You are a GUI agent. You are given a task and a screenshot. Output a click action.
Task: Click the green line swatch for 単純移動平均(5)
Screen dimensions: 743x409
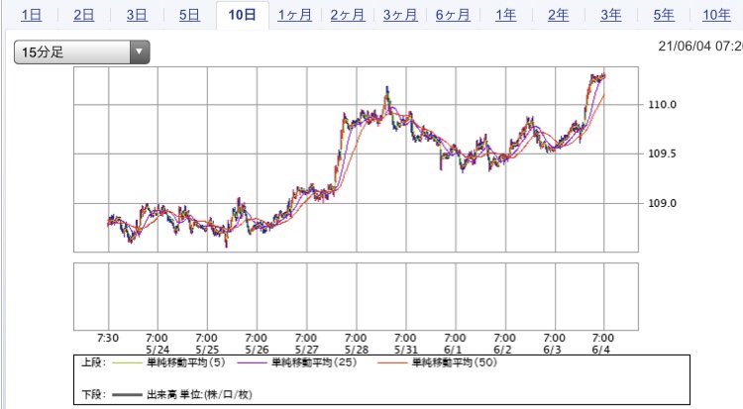tap(127, 363)
